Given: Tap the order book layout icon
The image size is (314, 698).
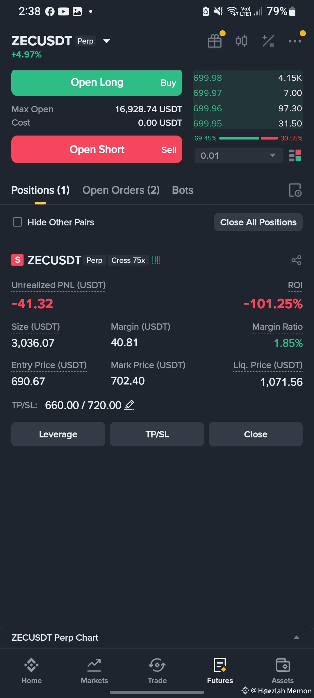Looking at the screenshot, I should pyautogui.click(x=295, y=156).
